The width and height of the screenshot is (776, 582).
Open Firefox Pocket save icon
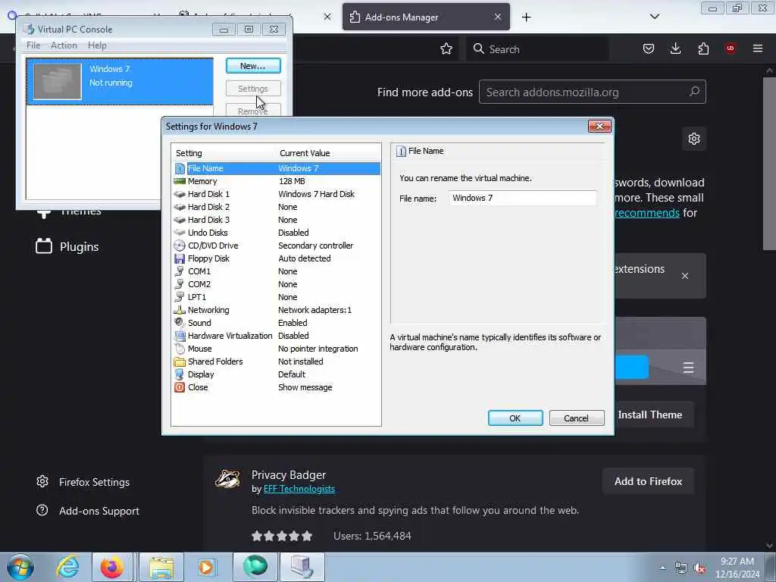point(649,48)
